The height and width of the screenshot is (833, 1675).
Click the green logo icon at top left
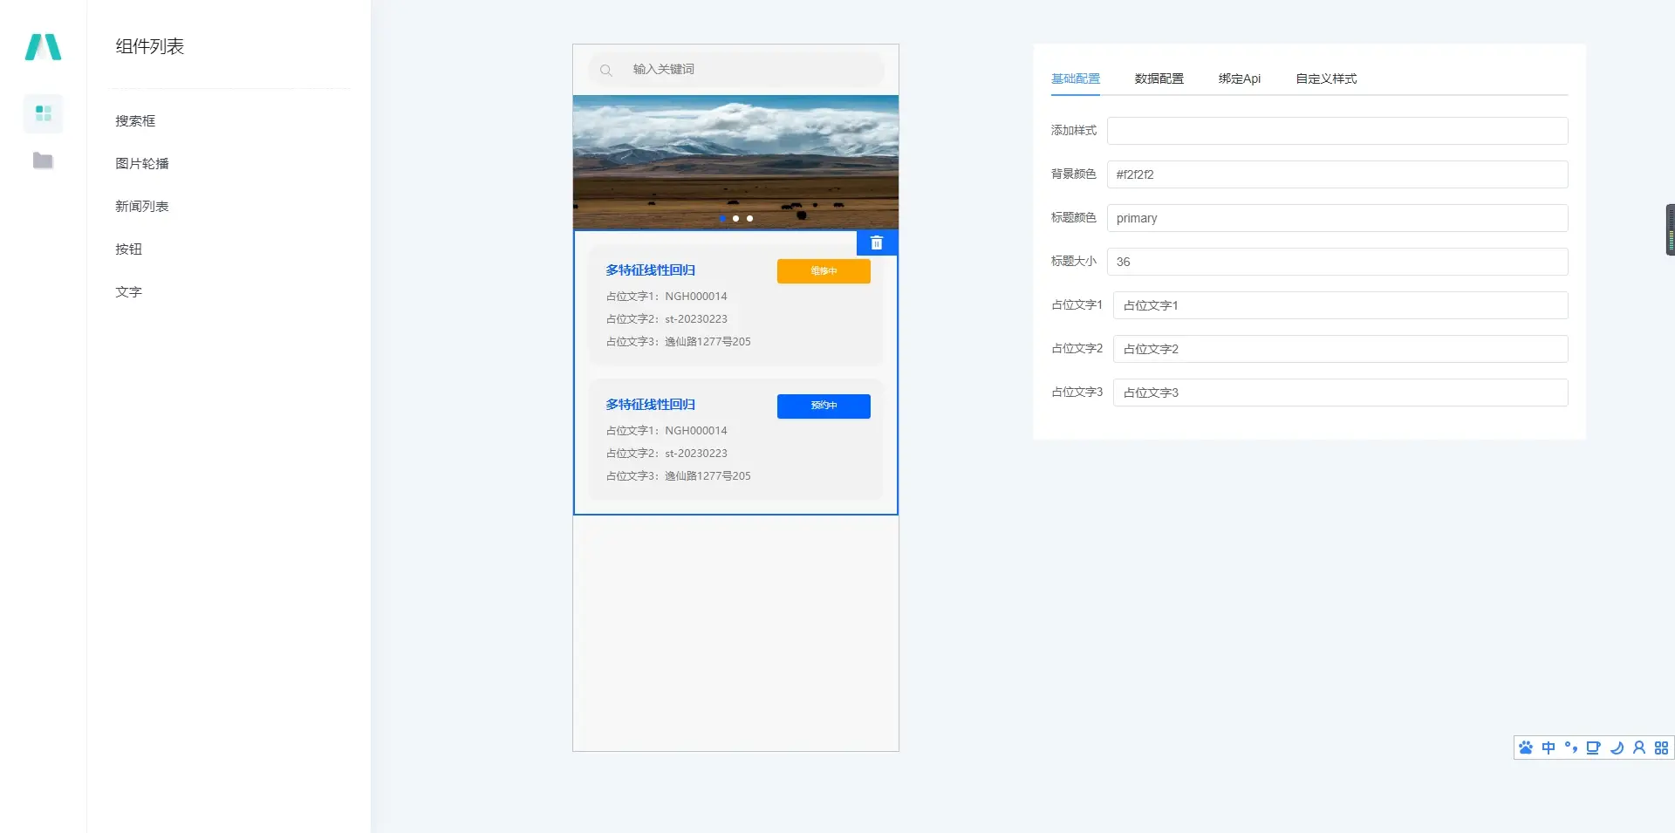click(43, 47)
